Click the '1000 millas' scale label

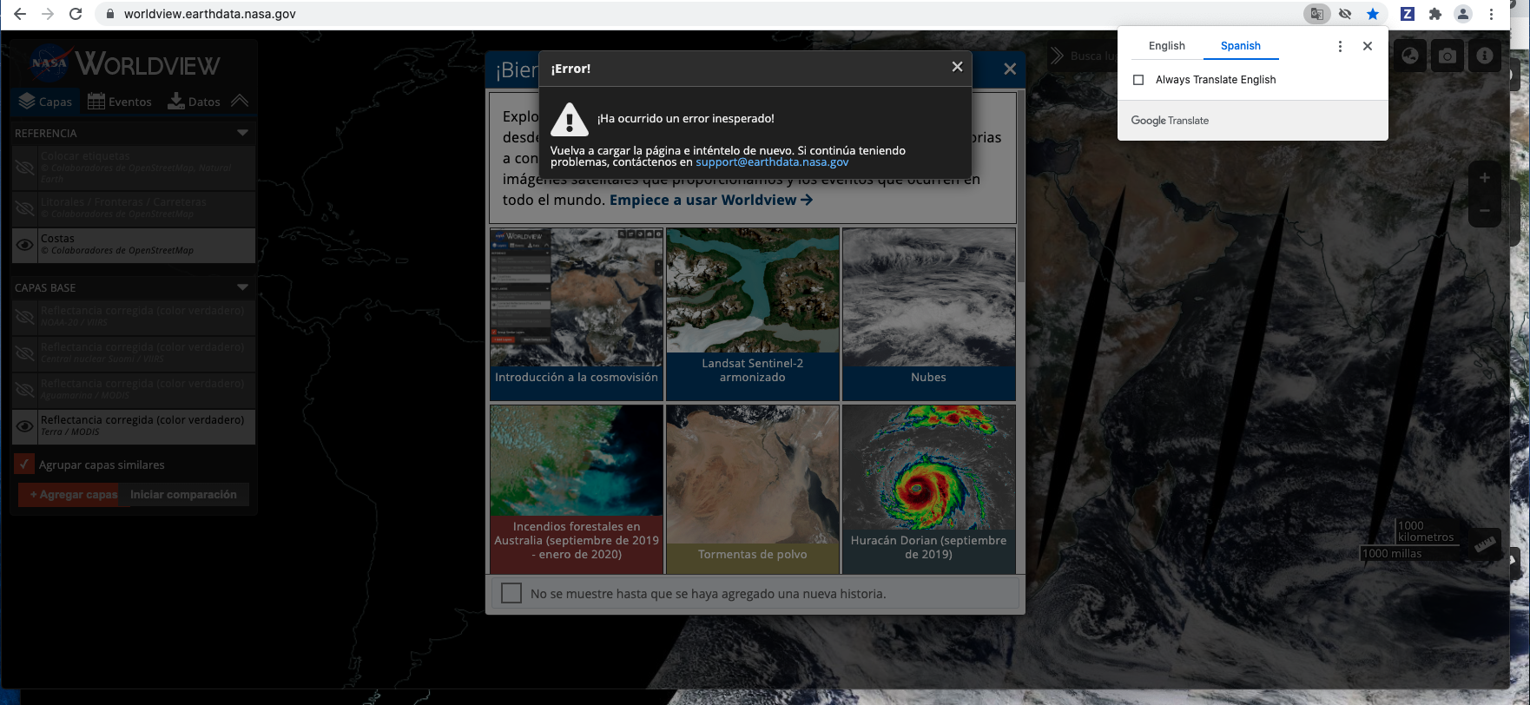pyautogui.click(x=1392, y=554)
